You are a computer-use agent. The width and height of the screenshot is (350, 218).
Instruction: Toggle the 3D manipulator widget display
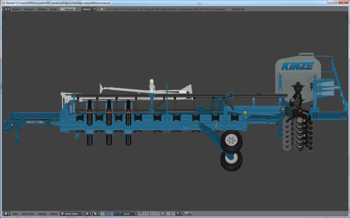click(107, 214)
